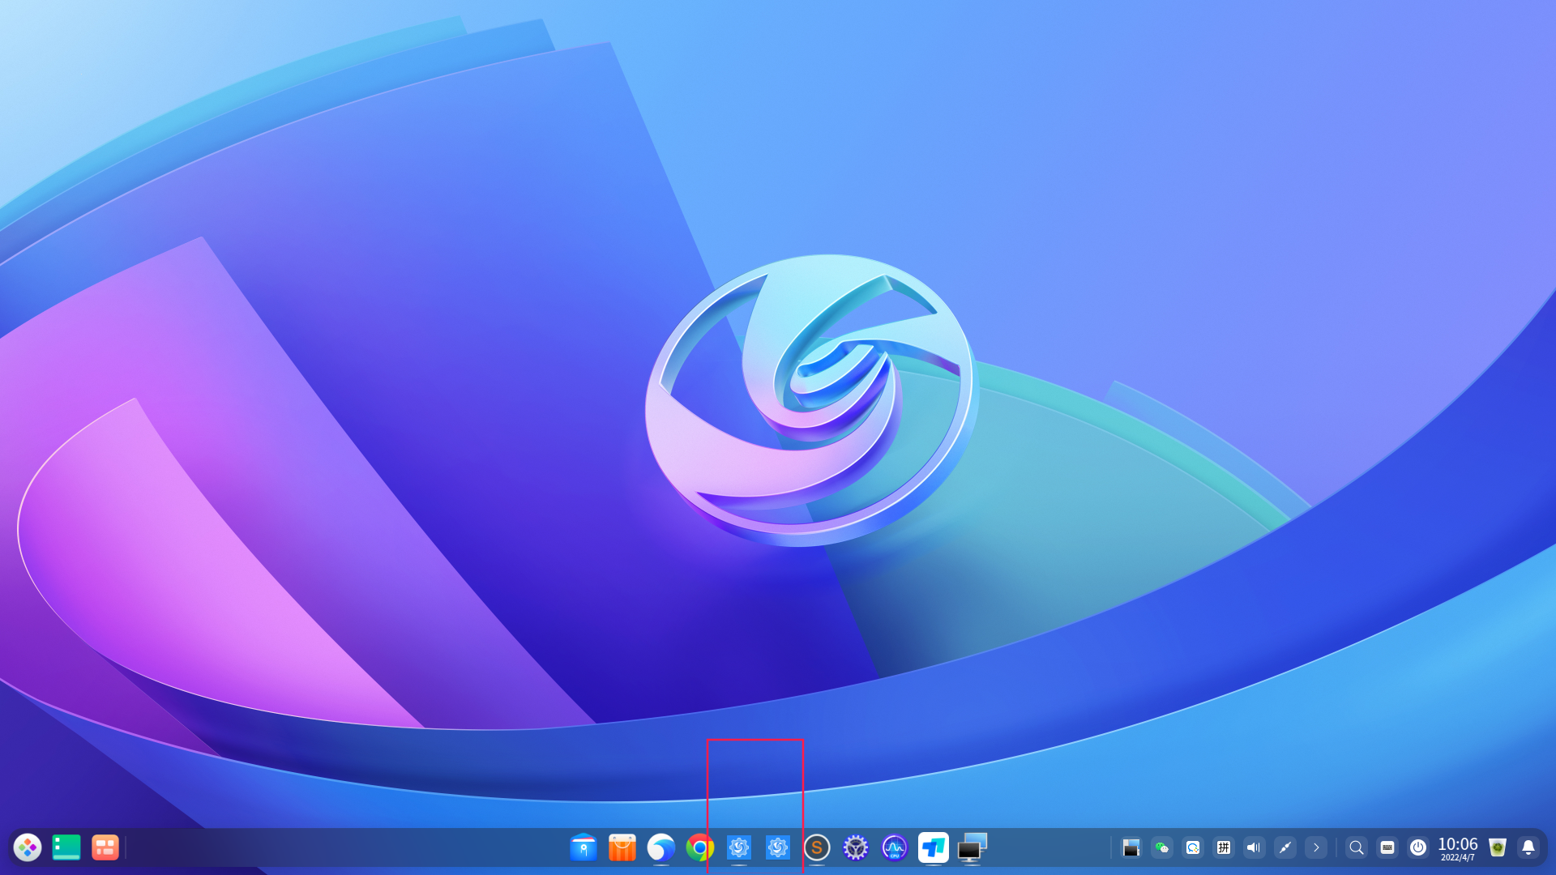Open the dual-monitor remote viewer app

coord(971,848)
